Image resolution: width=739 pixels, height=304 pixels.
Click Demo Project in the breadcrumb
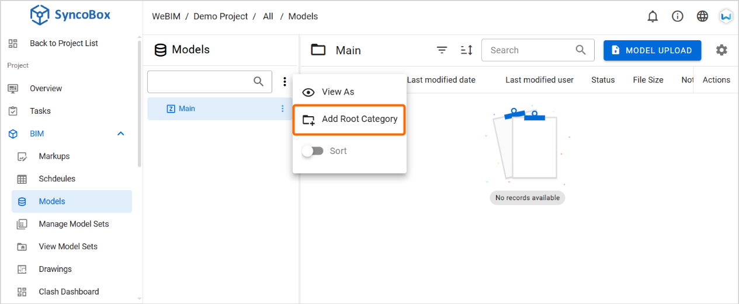click(221, 16)
